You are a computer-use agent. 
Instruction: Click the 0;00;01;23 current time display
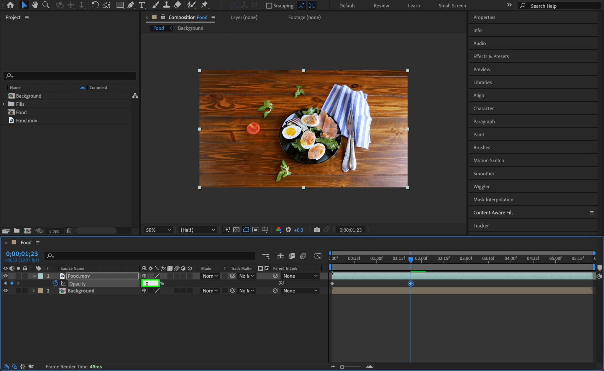pos(22,254)
